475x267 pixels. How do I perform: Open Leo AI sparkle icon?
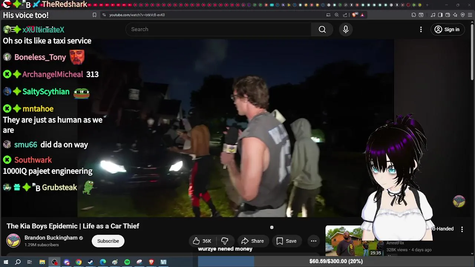[x=455, y=15]
